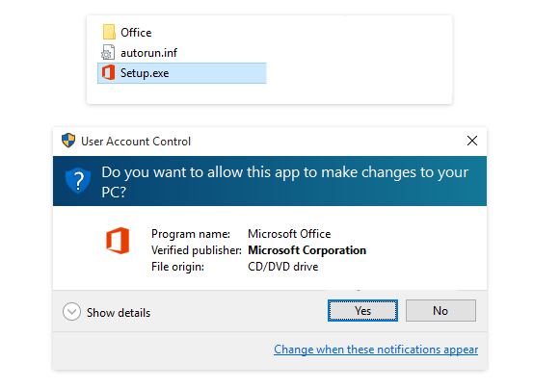This screenshot has height=389, width=533.
Task: Click the allow this app prompt heading
Action: click(285, 182)
